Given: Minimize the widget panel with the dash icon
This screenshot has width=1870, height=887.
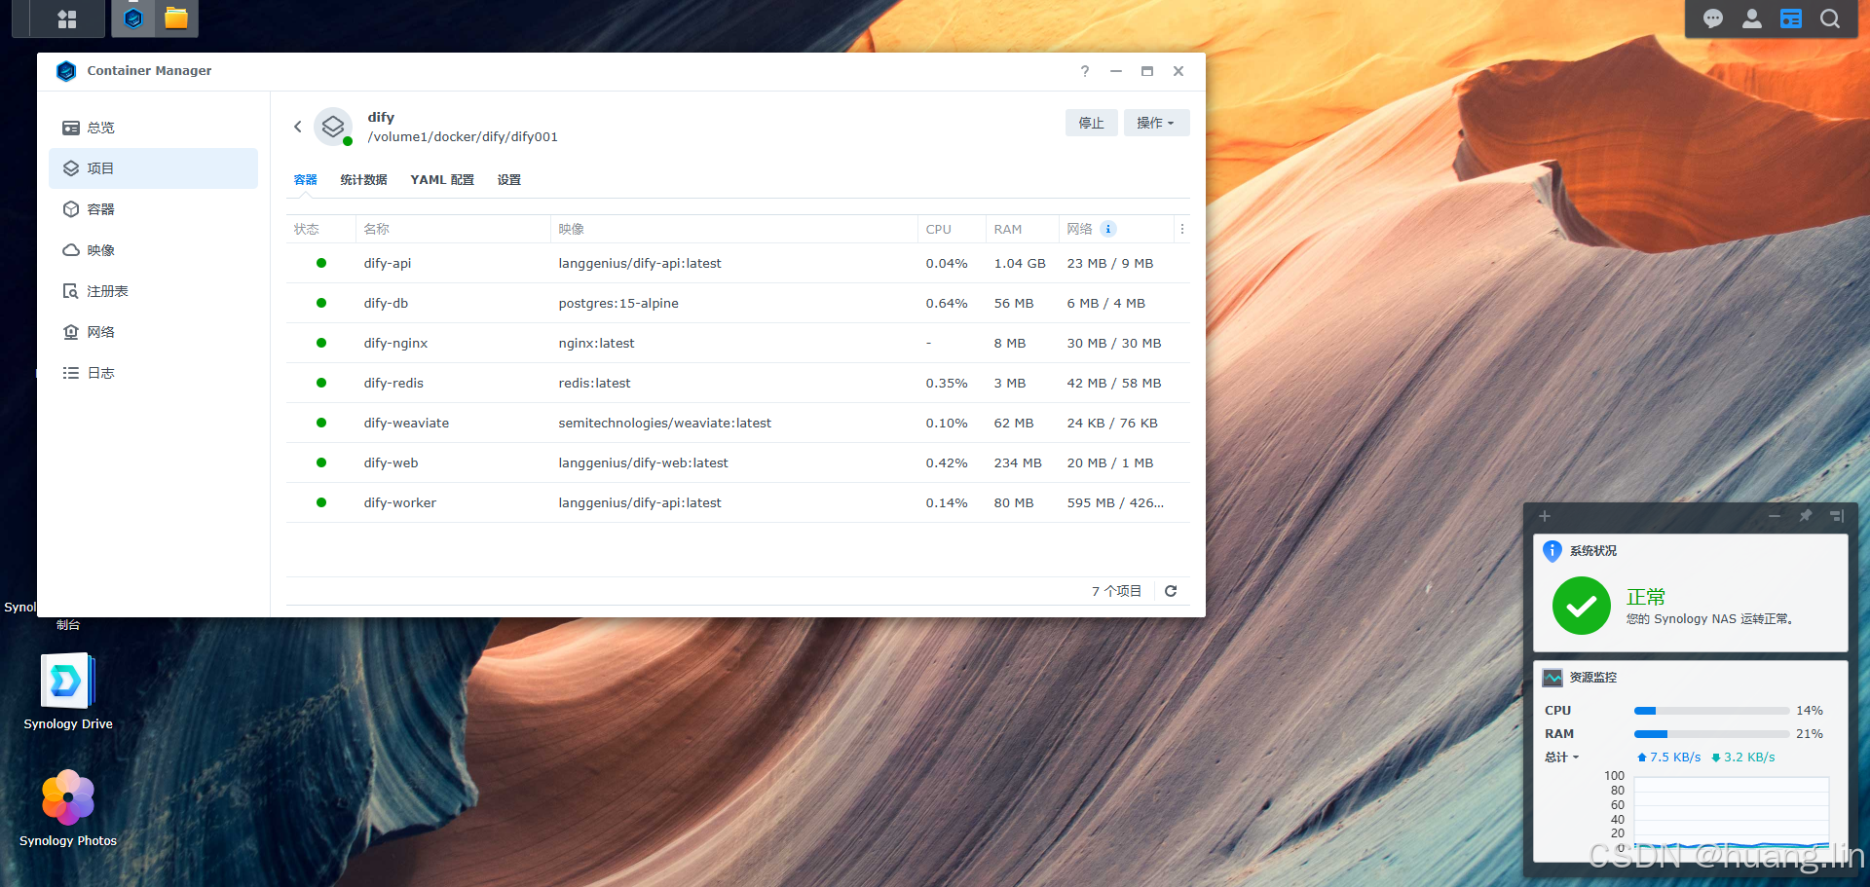Looking at the screenshot, I should [x=1775, y=516].
